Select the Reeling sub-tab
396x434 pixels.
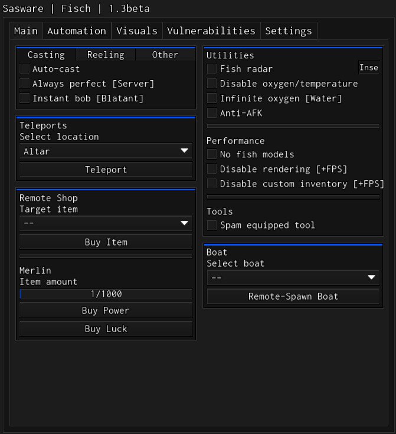[x=106, y=55]
